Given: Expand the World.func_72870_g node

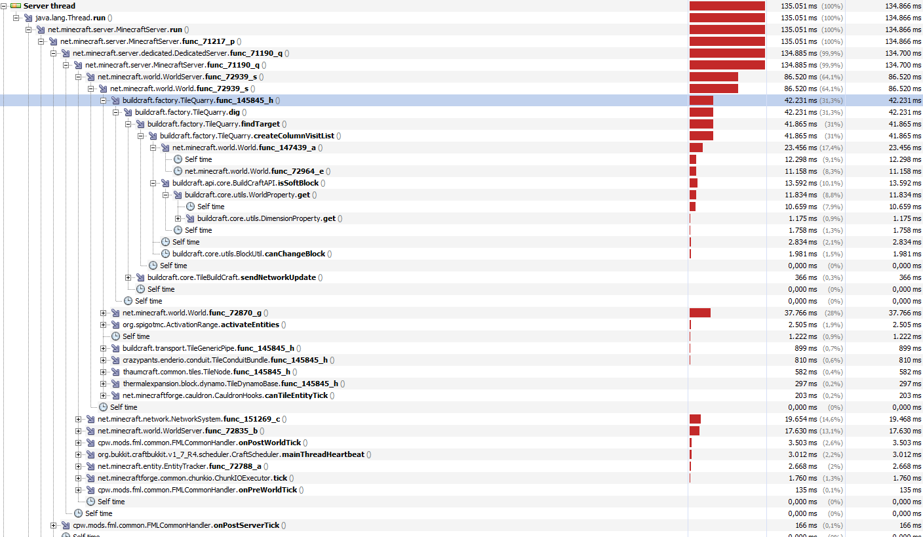Looking at the screenshot, I should [104, 313].
